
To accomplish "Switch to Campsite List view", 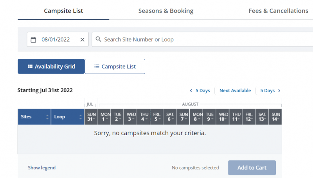I will (115, 66).
